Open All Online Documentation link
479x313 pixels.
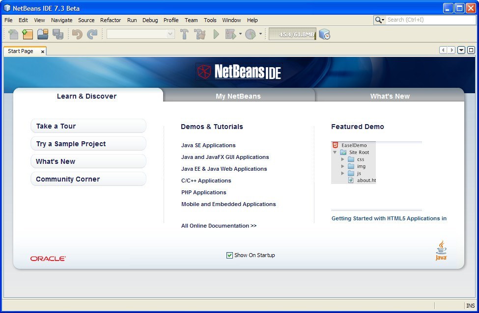[219, 226]
